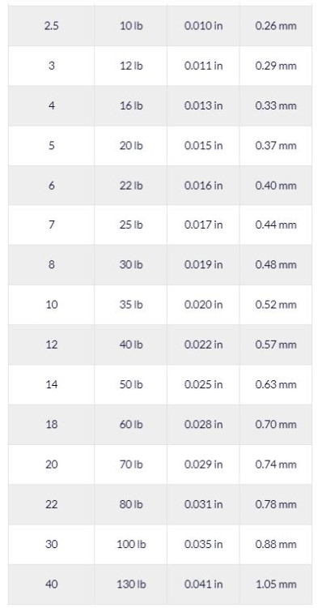Select the 0.44 mm cell
Screen dimensions: 322x608
[276, 225]
